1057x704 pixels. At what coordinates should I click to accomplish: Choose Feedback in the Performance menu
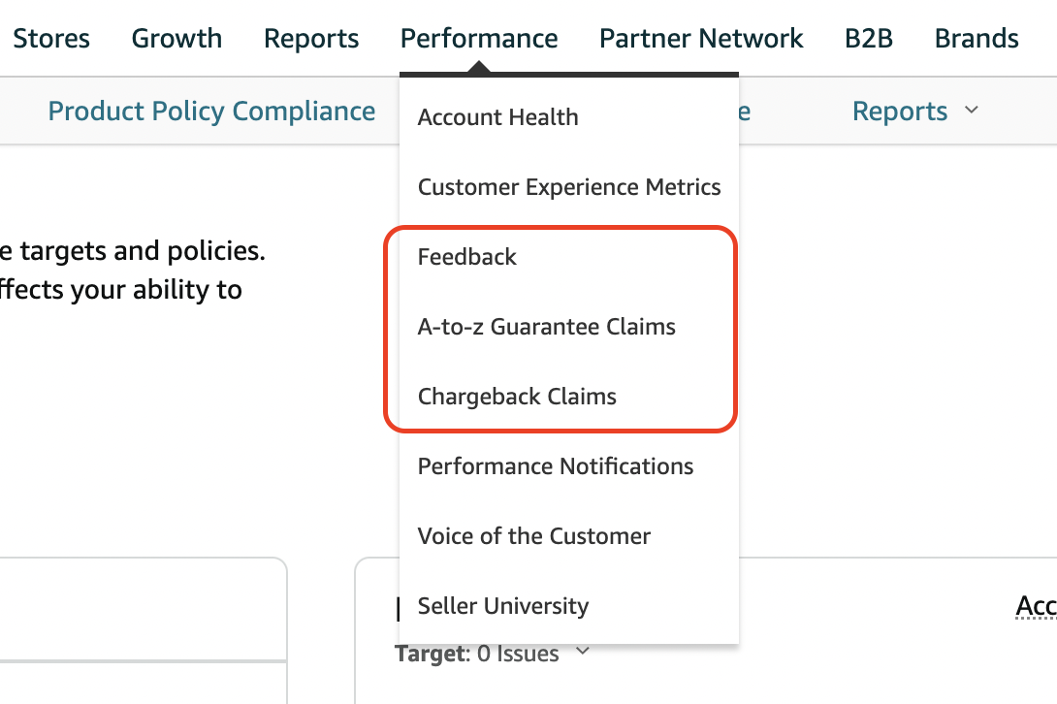[x=467, y=257]
